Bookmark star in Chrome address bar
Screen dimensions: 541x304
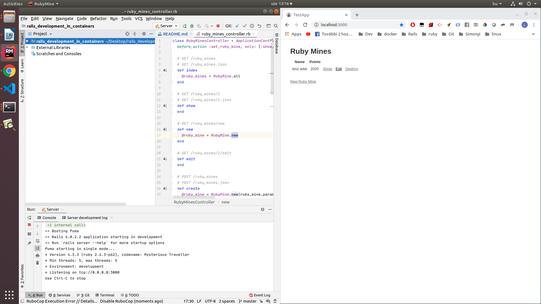point(402,25)
